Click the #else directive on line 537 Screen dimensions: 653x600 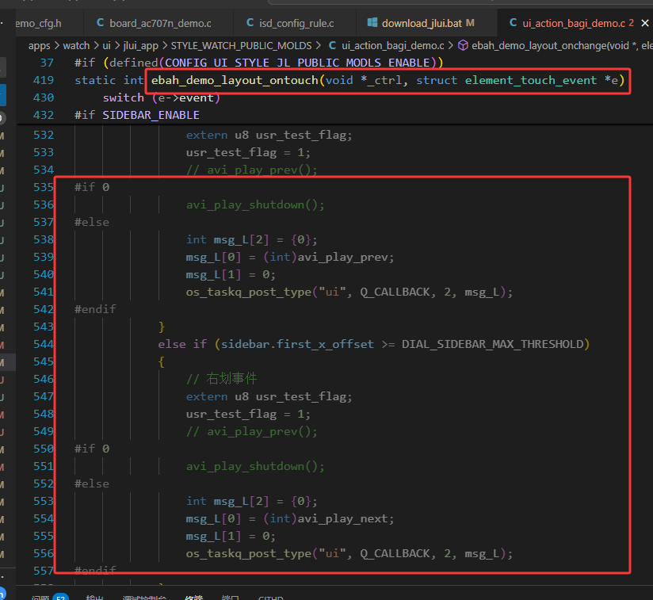(92, 223)
